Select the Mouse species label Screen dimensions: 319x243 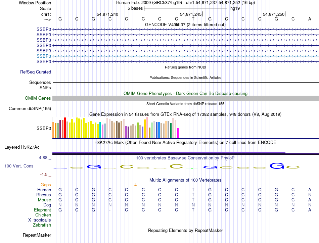pos(44,200)
